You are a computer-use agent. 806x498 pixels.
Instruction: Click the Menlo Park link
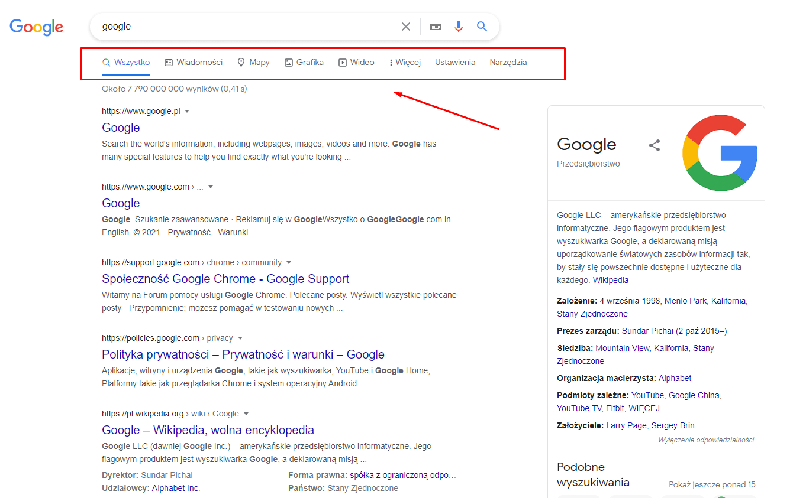click(x=685, y=301)
